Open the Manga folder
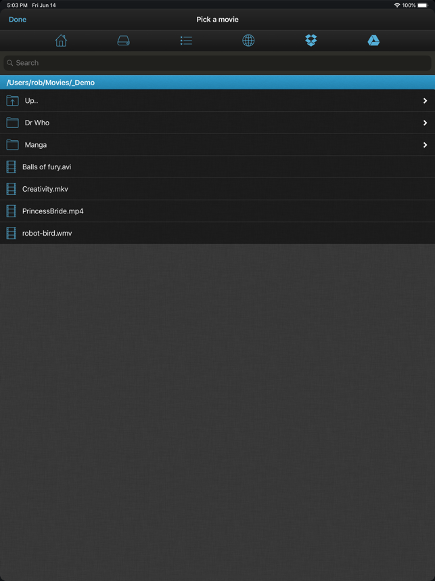The height and width of the screenshot is (581, 435). [217, 144]
